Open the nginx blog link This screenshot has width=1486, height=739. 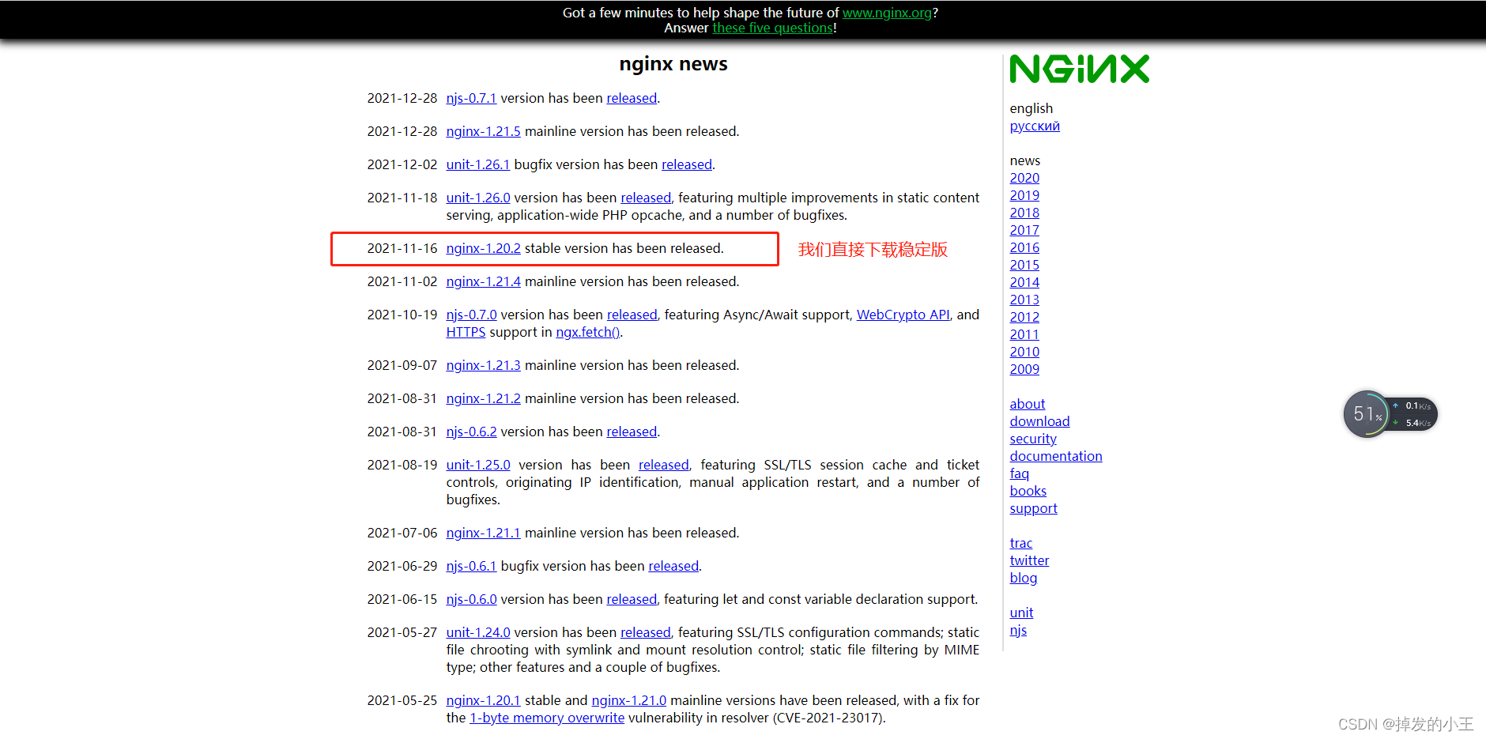pos(1023,578)
